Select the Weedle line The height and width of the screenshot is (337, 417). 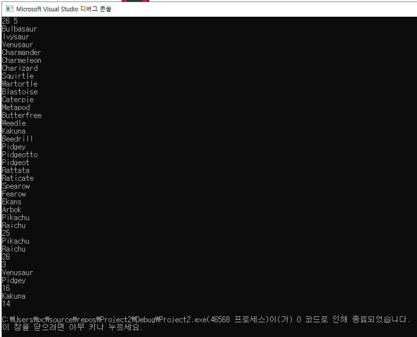[14, 123]
